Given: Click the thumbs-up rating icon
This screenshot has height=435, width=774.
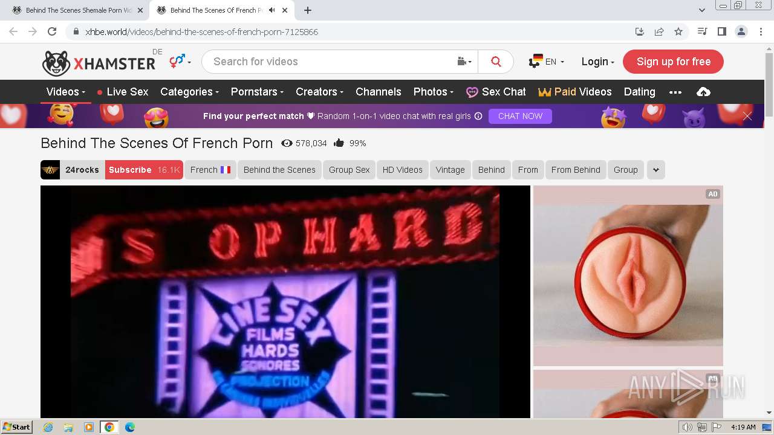Looking at the screenshot, I should coord(339,143).
